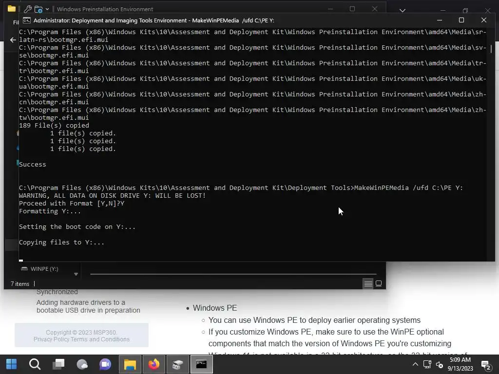This screenshot has height=374, width=499.
Task: Maximize the Command Prompt window
Action: [x=461, y=20]
